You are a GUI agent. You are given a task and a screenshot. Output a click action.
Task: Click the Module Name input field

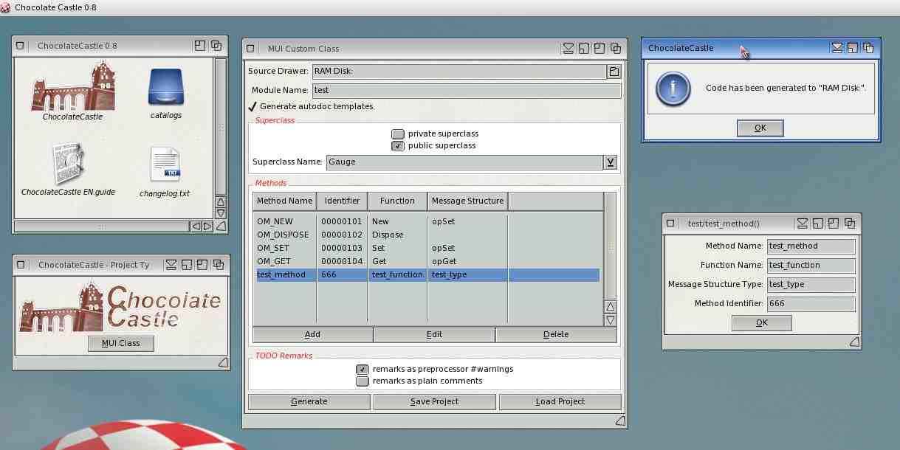click(x=466, y=90)
